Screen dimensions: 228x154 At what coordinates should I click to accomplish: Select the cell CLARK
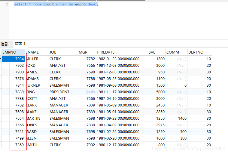tap(37, 105)
